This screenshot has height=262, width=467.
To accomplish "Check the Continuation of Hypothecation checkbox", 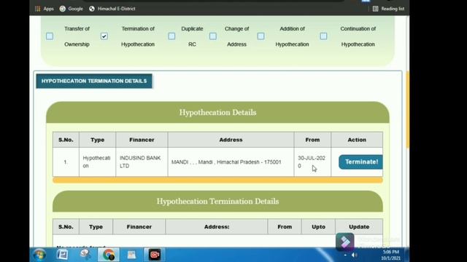I will (323, 36).
